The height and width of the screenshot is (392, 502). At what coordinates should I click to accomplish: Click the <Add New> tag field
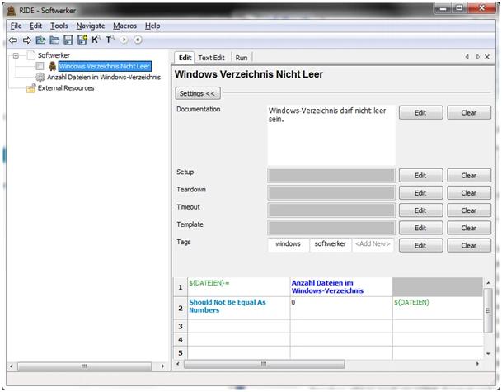click(x=373, y=244)
